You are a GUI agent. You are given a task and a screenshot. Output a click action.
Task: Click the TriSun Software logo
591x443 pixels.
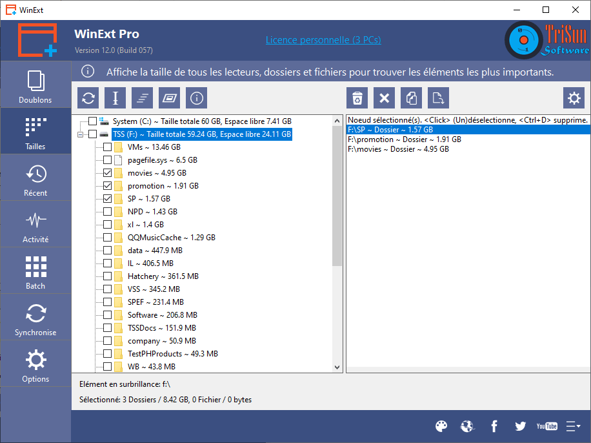coord(547,40)
